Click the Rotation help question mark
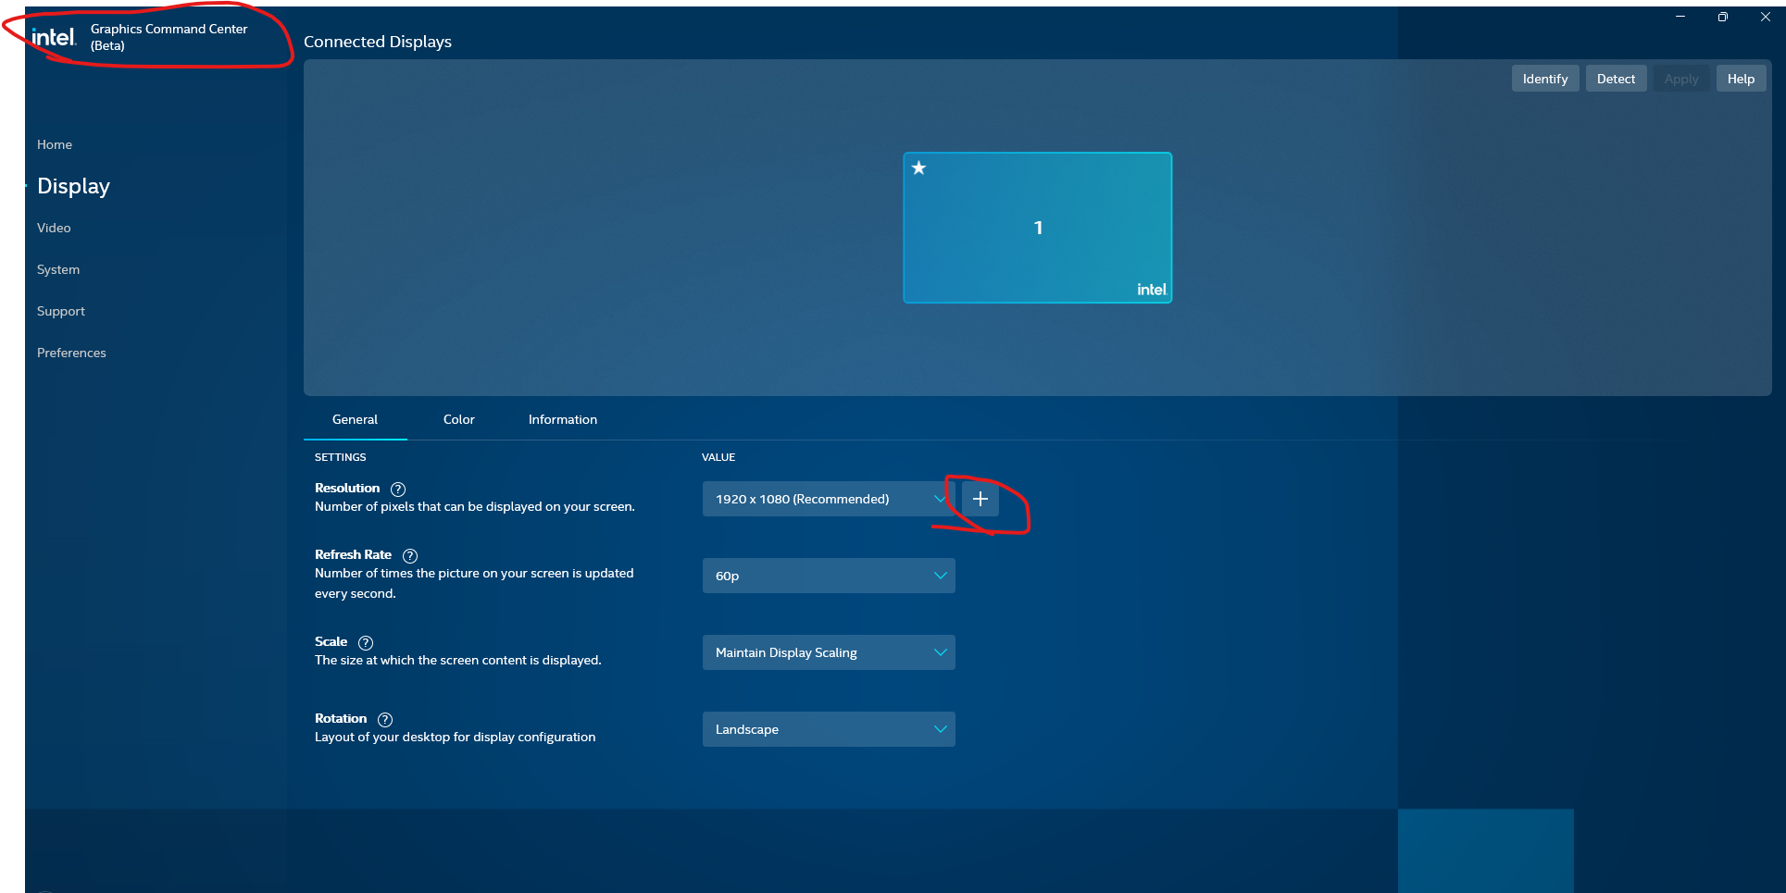This screenshot has height=893, width=1786. 384,719
